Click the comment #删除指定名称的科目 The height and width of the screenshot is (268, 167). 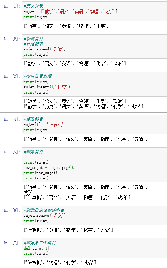[x=44, y=210]
